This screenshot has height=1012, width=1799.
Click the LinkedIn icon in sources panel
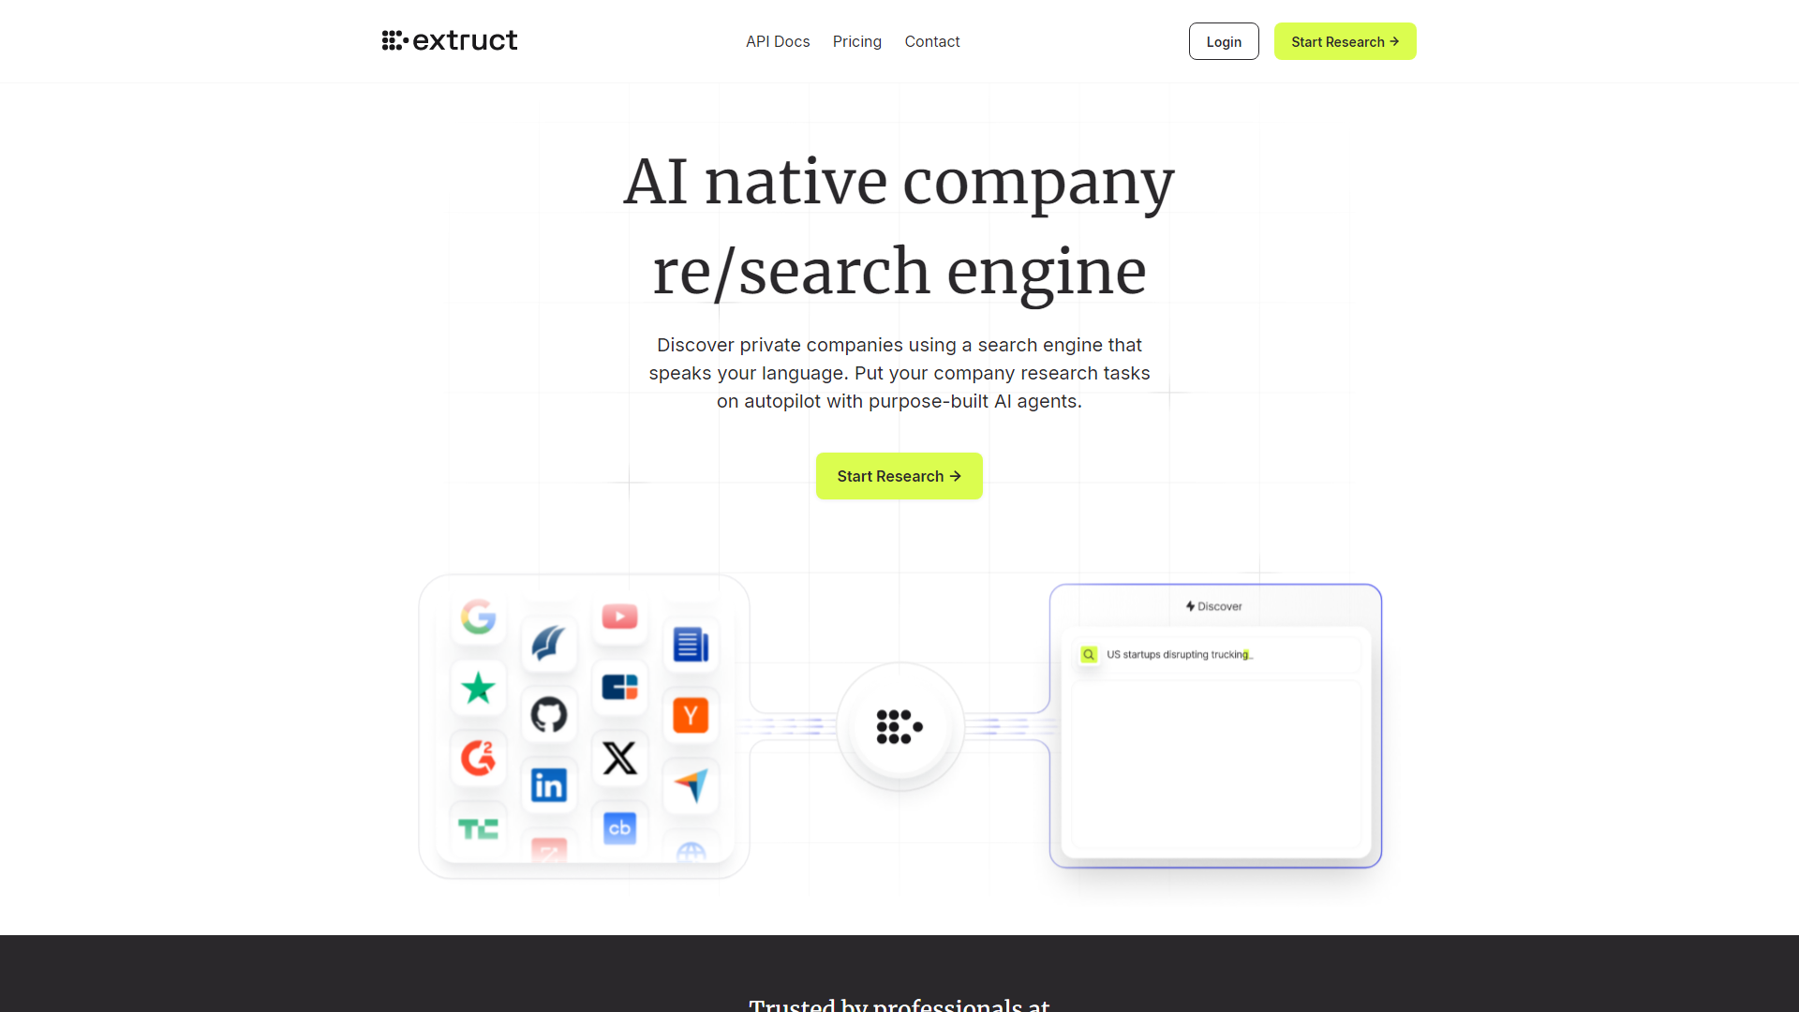(547, 784)
